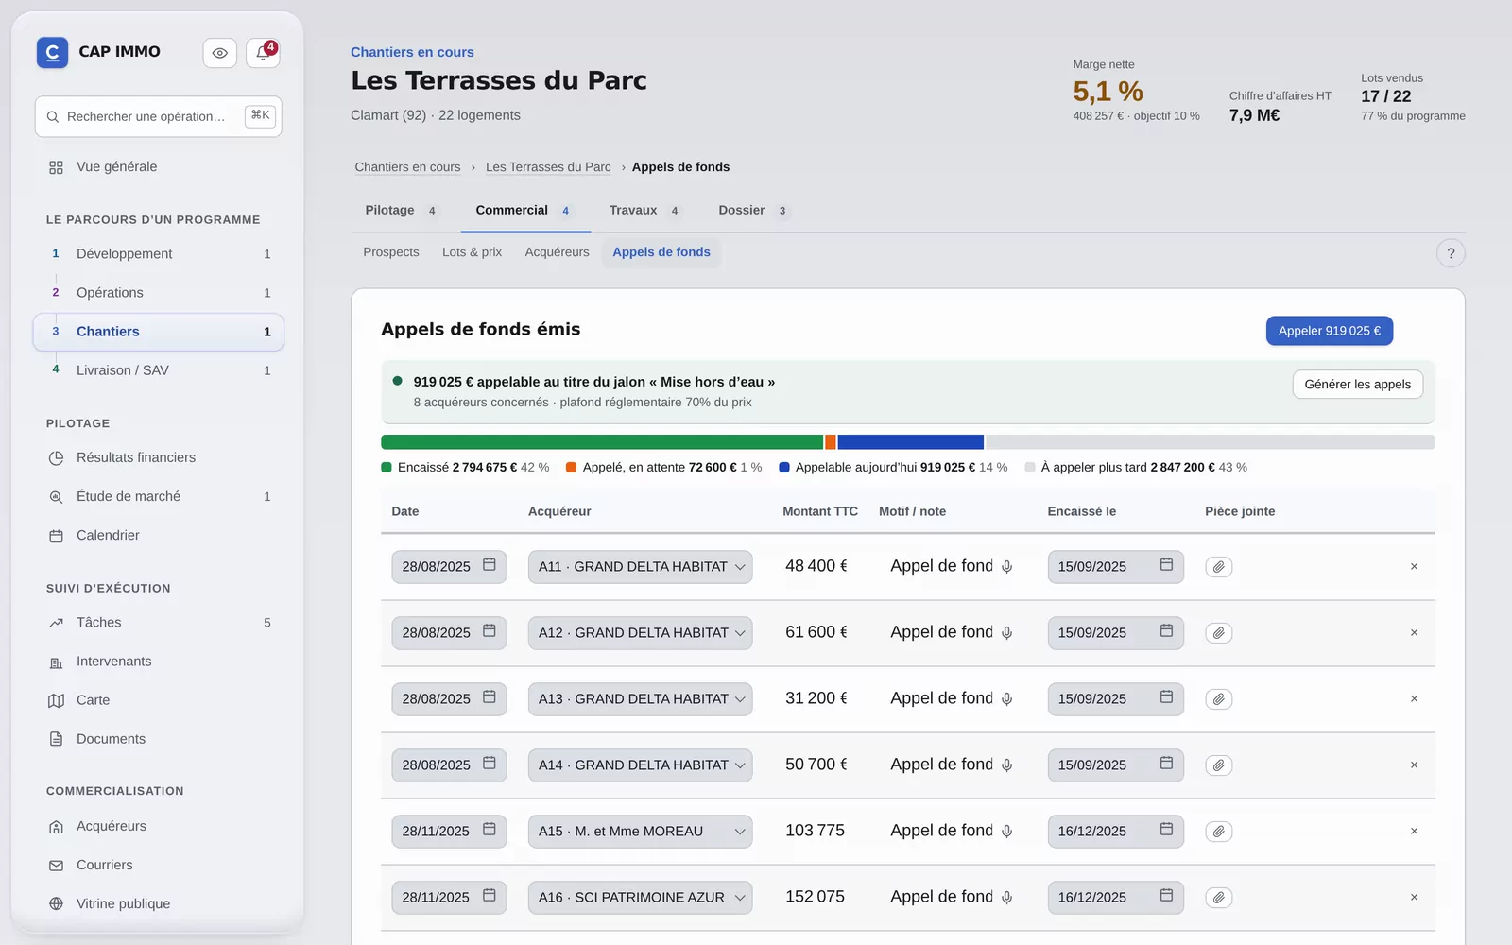This screenshot has width=1512, height=945.
Task: Select the Acquéreurs sub-tab
Action: (x=557, y=252)
